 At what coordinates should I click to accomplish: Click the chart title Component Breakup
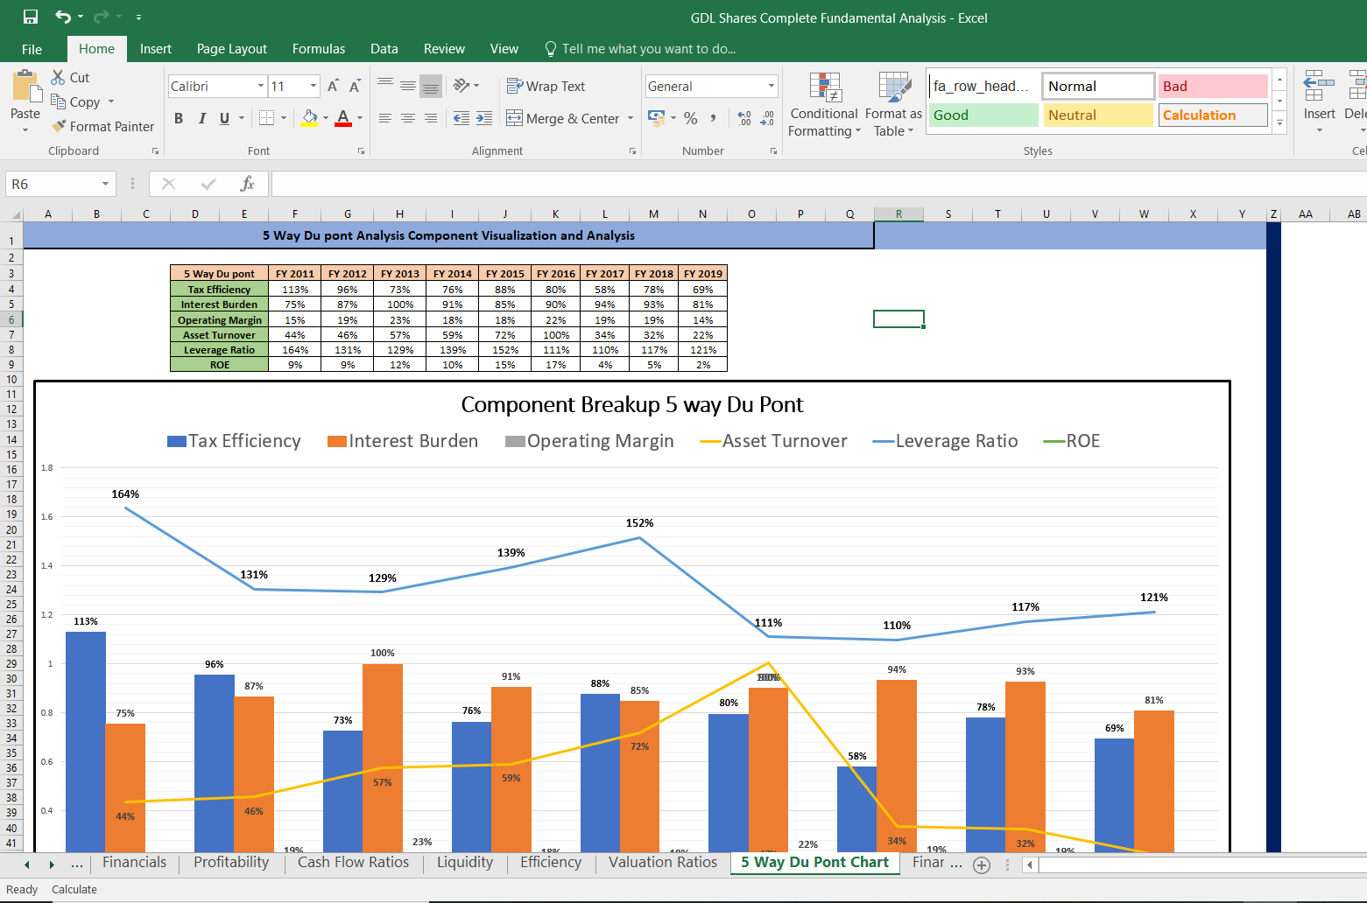(631, 404)
